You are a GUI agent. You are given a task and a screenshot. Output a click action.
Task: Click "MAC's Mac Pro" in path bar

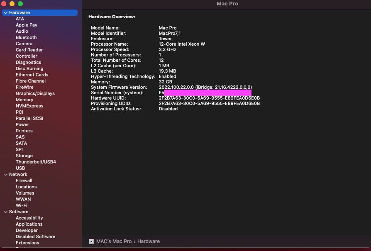coord(114,241)
